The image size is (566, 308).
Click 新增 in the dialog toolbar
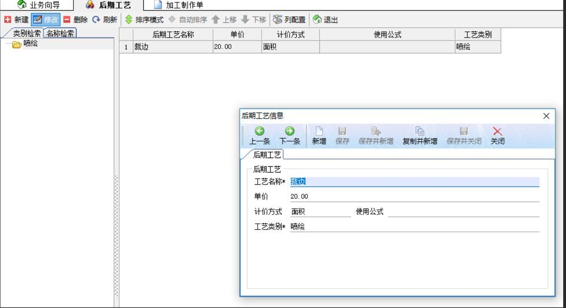pyautogui.click(x=319, y=136)
